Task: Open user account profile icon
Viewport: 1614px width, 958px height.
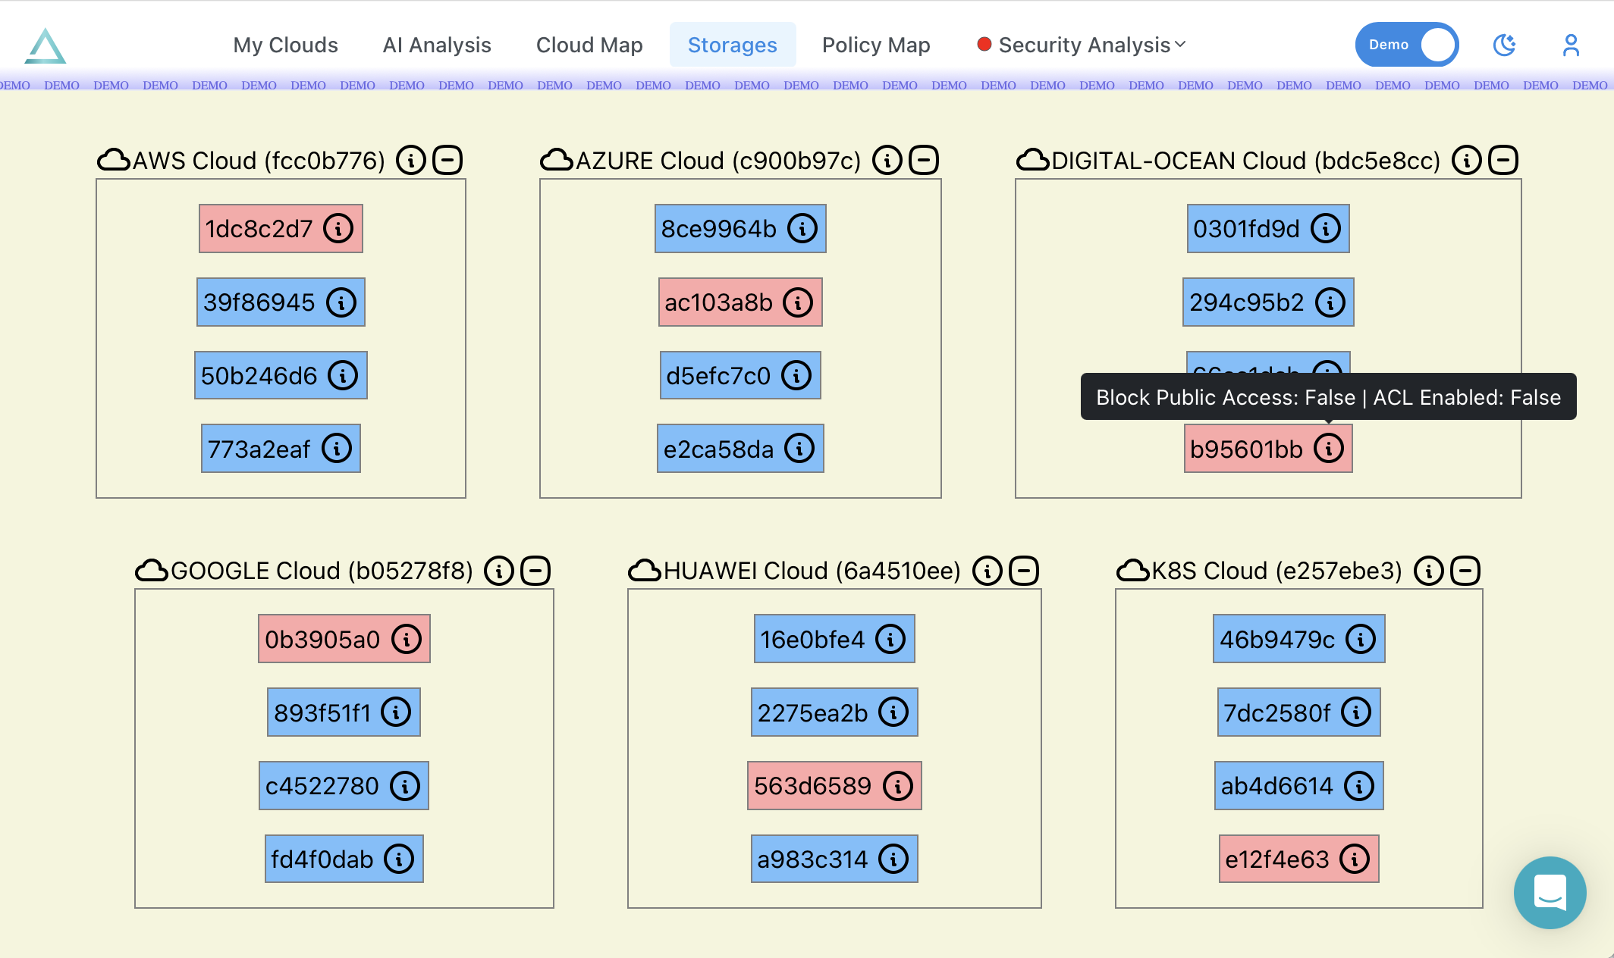Action: (1571, 45)
